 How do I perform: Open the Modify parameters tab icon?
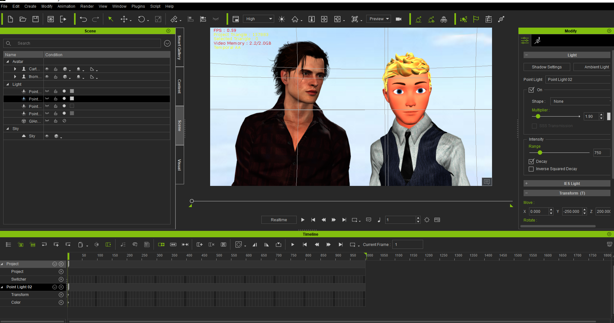pos(525,40)
